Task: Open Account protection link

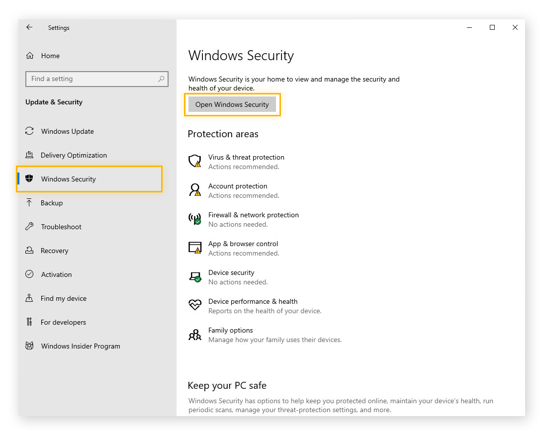Action: pos(238,186)
